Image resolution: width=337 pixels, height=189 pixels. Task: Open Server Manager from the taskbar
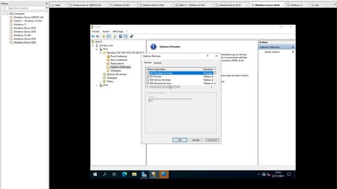pyautogui.click(x=144, y=174)
